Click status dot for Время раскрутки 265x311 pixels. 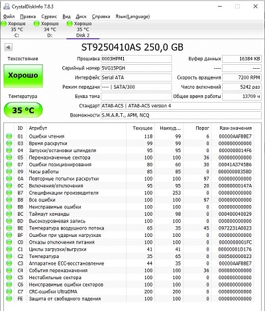coord(9,144)
